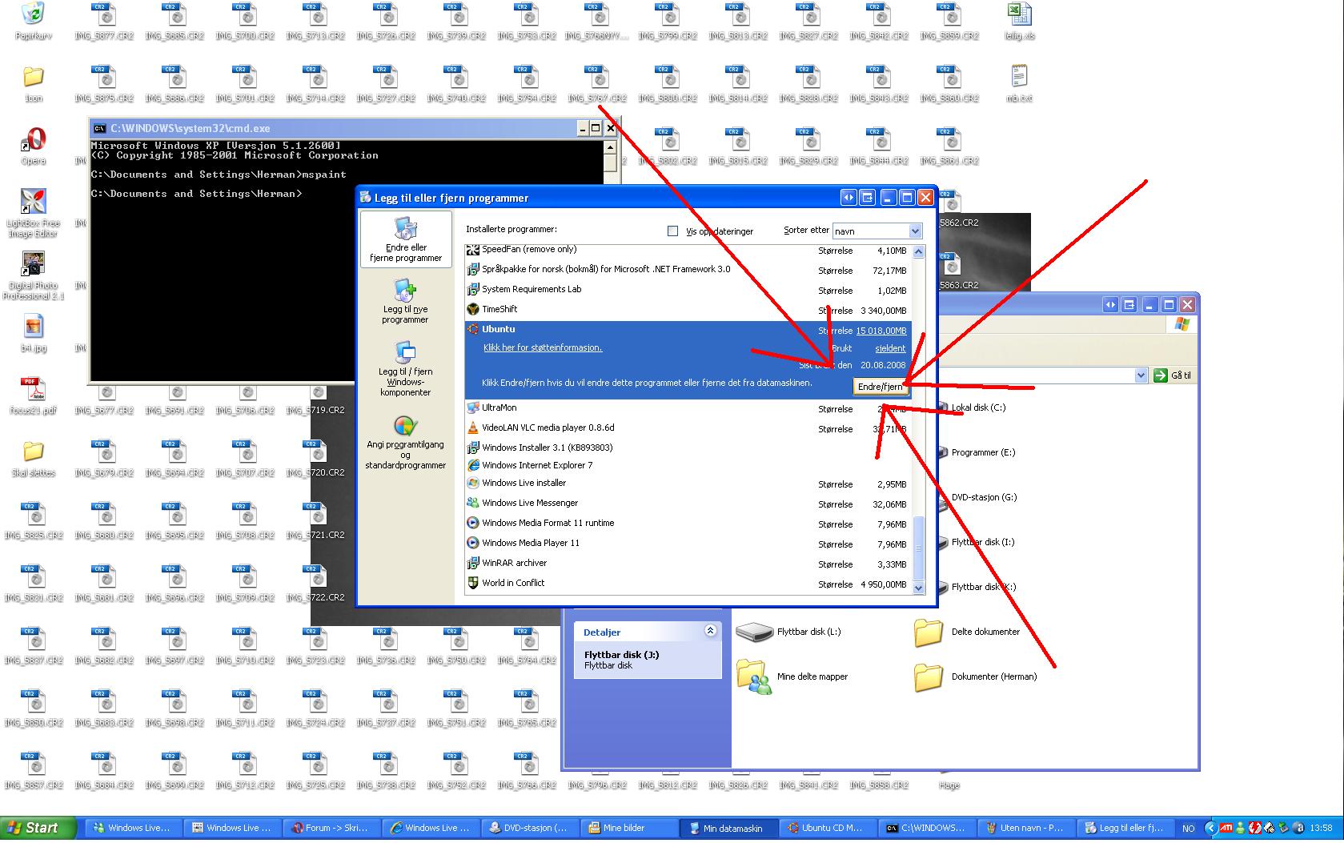Click the Ubuntu program name
This screenshot has height=843, width=1344.
(498, 329)
